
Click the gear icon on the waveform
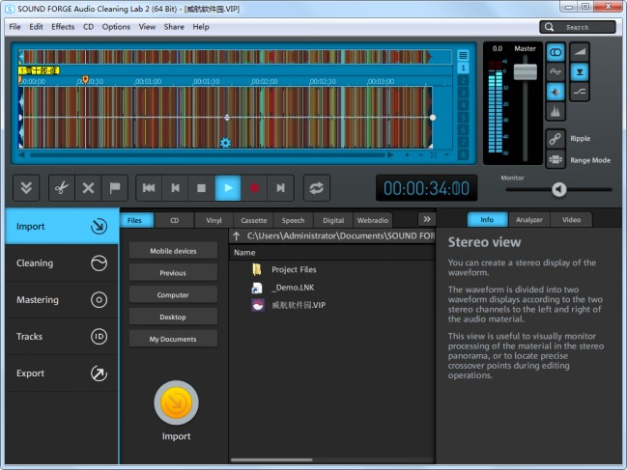point(225,143)
